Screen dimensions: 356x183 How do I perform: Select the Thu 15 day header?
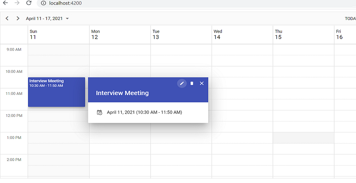(303, 34)
